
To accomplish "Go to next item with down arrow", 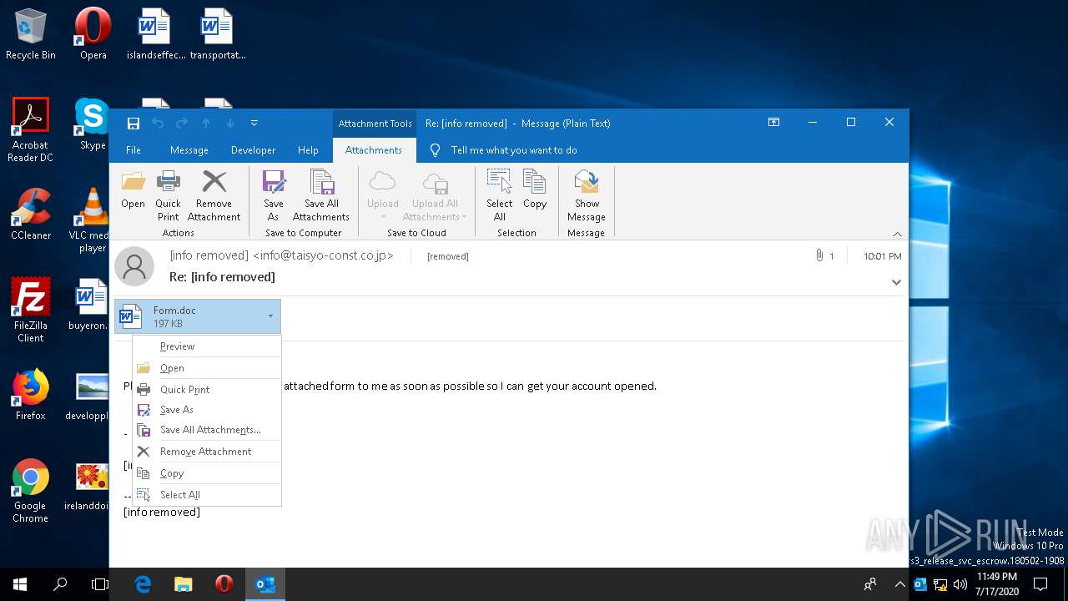I will [230, 124].
